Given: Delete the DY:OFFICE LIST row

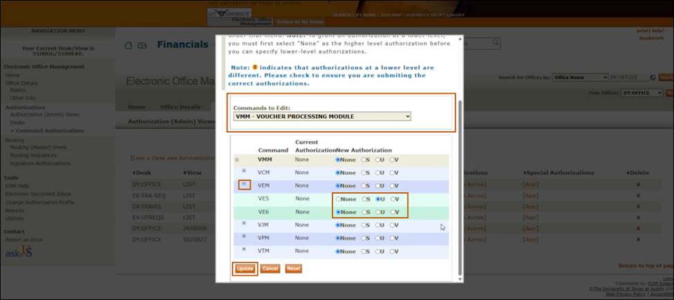Looking at the screenshot, I should [x=638, y=185].
